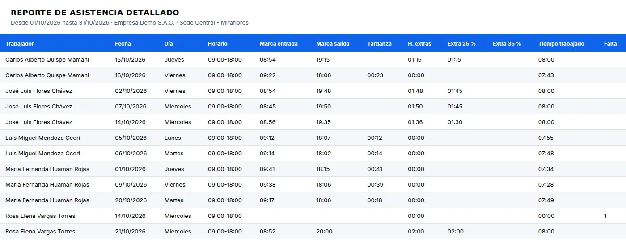The image size is (626, 246).
Task: Click the Tardanza column header
Action: [x=379, y=44]
